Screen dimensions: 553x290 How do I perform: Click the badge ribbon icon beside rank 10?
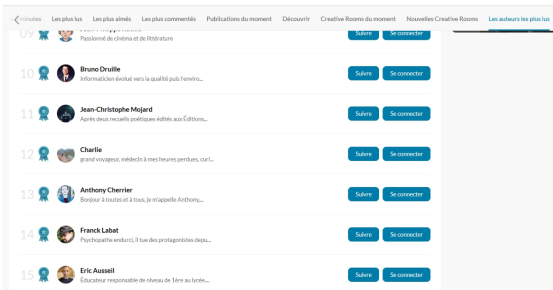point(44,73)
